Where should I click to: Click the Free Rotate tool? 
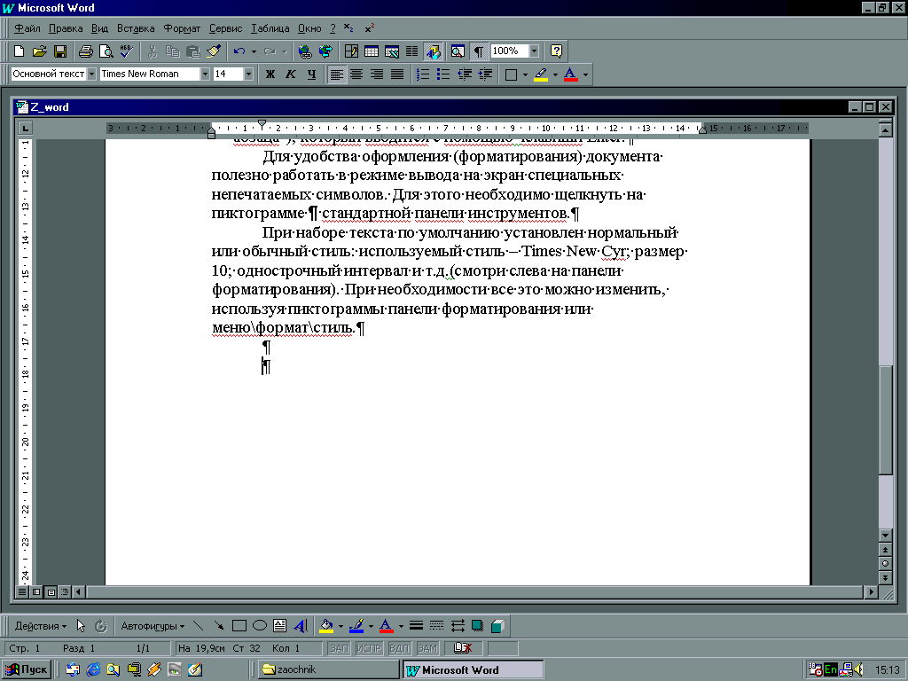pyautogui.click(x=101, y=625)
